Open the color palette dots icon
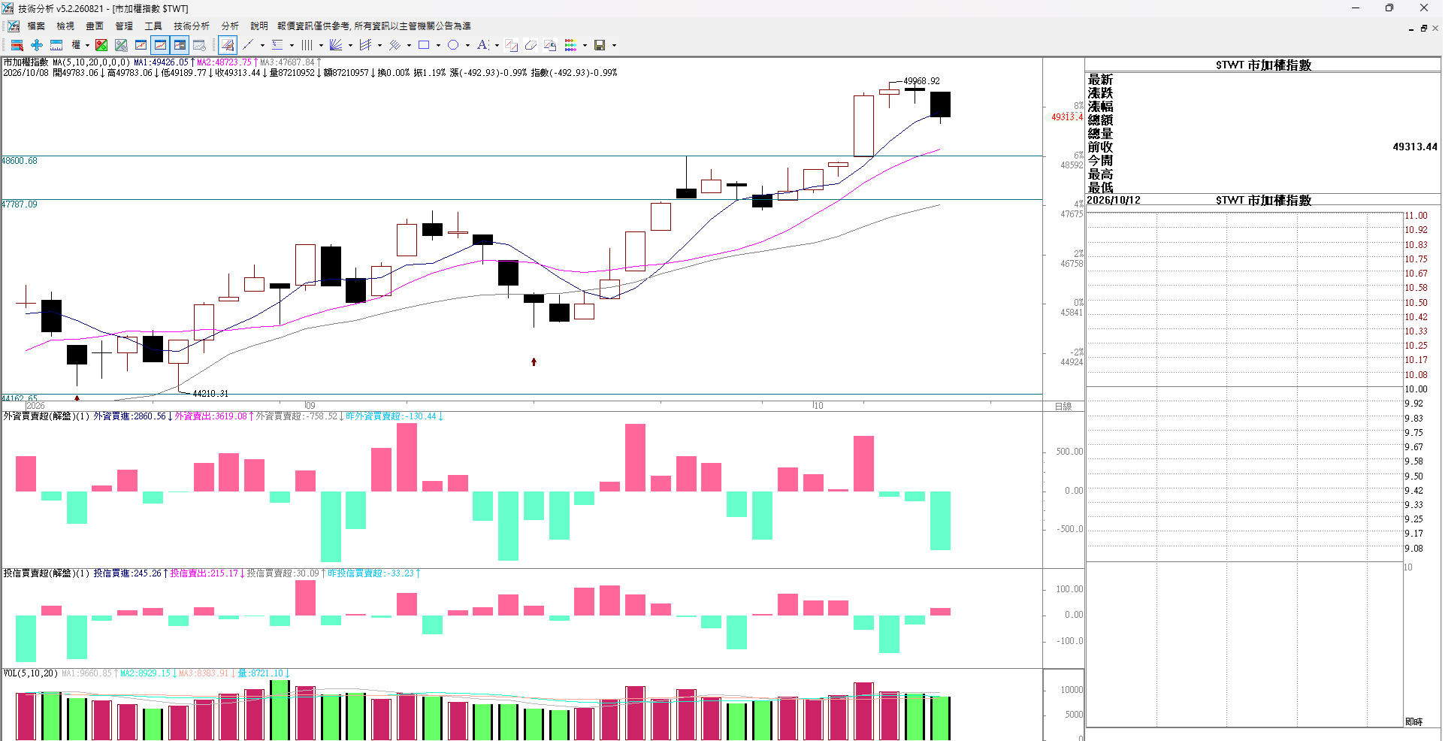 [570, 45]
